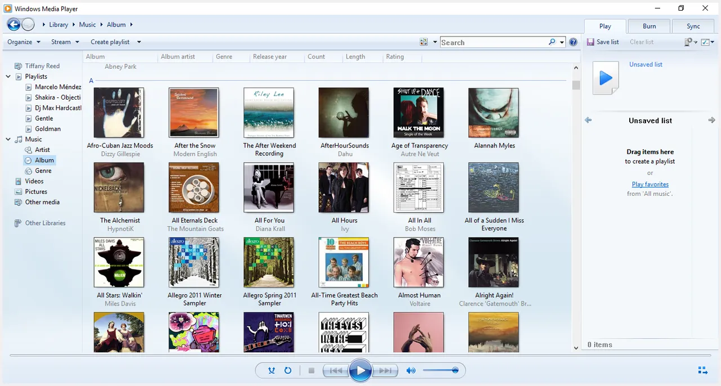Image resolution: width=721 pixels, height=386 pixels.
Task: Sort by Release year column
Action: click(x=270, y=57)
